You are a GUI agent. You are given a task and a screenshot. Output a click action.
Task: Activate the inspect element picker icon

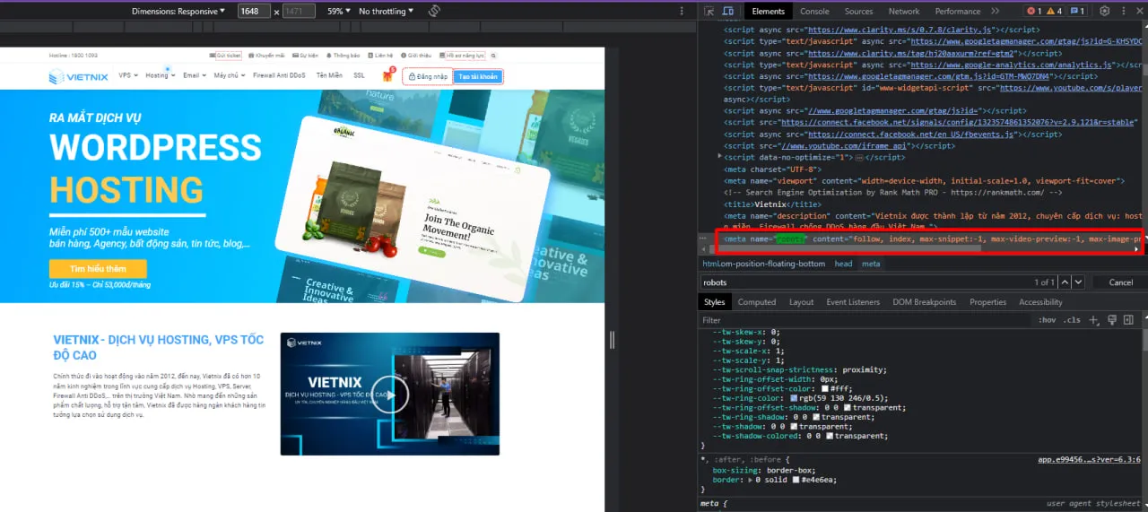coord(709,12)
